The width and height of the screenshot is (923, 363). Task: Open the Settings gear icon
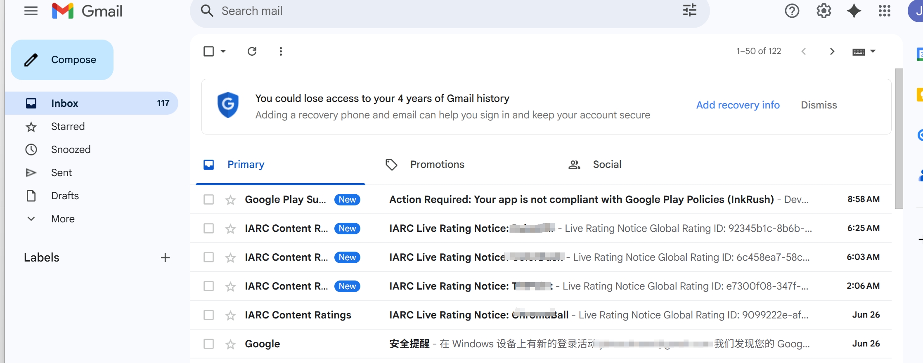click(824, 11)
